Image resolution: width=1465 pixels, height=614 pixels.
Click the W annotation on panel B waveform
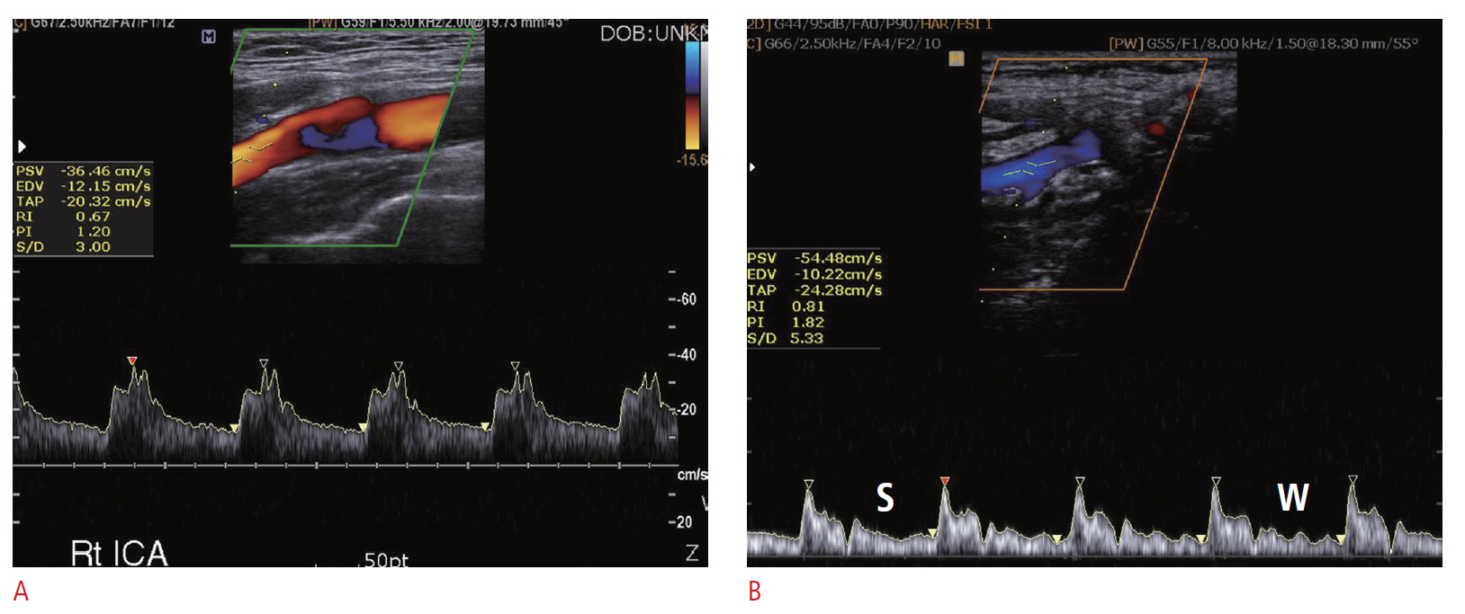click(x=1292, y=497)
